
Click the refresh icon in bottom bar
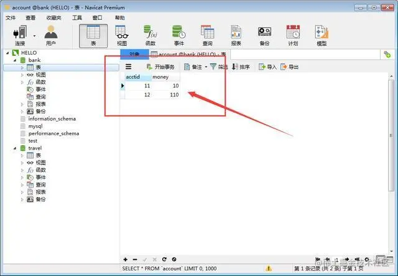pyautogui.click(x=164, y=259)
